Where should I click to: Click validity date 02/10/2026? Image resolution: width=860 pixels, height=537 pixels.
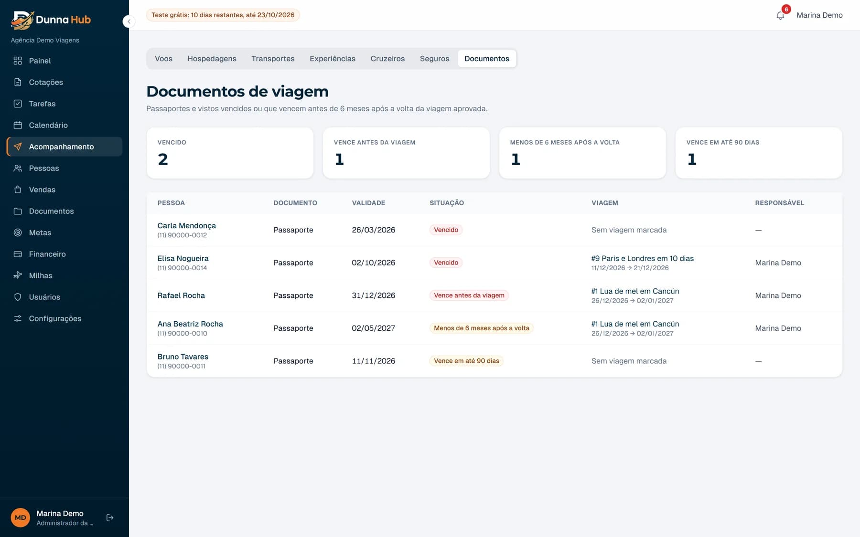click(374, 263)
